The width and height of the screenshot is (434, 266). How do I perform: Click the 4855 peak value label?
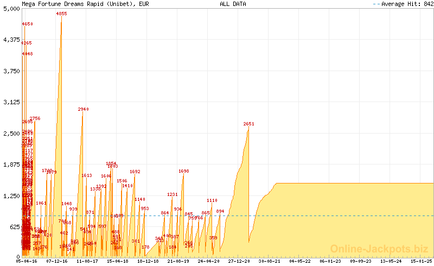pyautogui.click(x=61, y=14)
